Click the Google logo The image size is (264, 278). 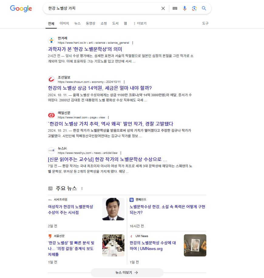tap(20, 9)
